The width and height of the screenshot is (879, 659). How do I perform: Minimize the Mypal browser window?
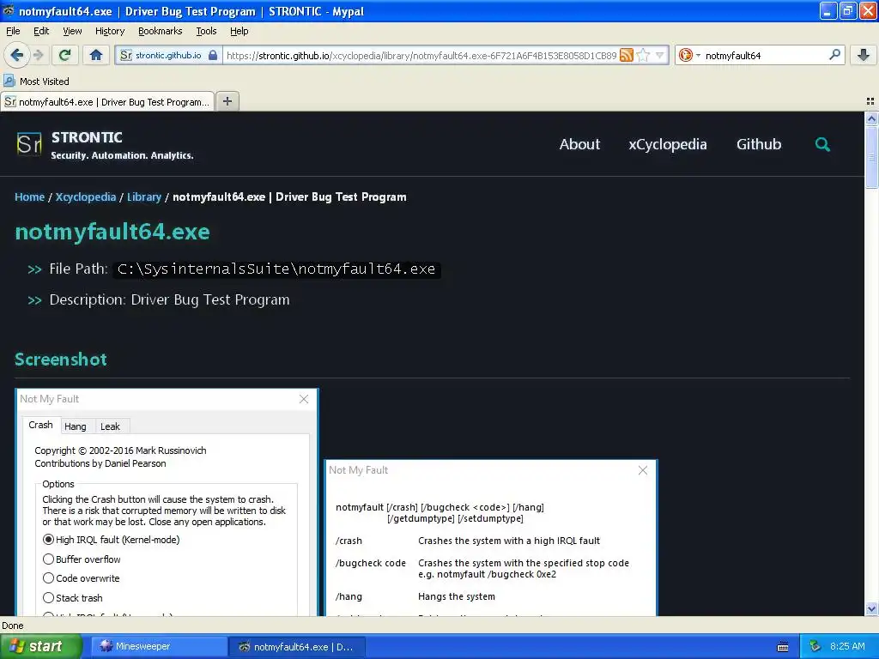[828, 10]
